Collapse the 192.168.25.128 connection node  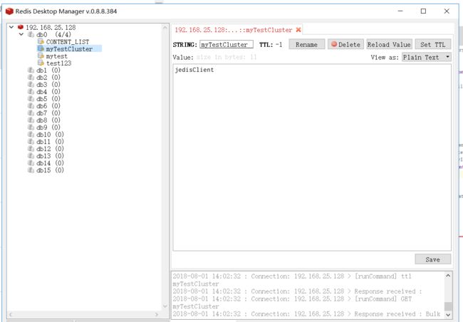pyautogui.click(x=11, y=27)
